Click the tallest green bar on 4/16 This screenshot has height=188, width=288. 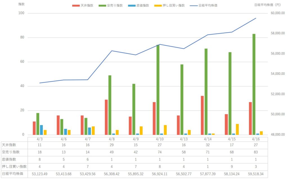(254, 84)
